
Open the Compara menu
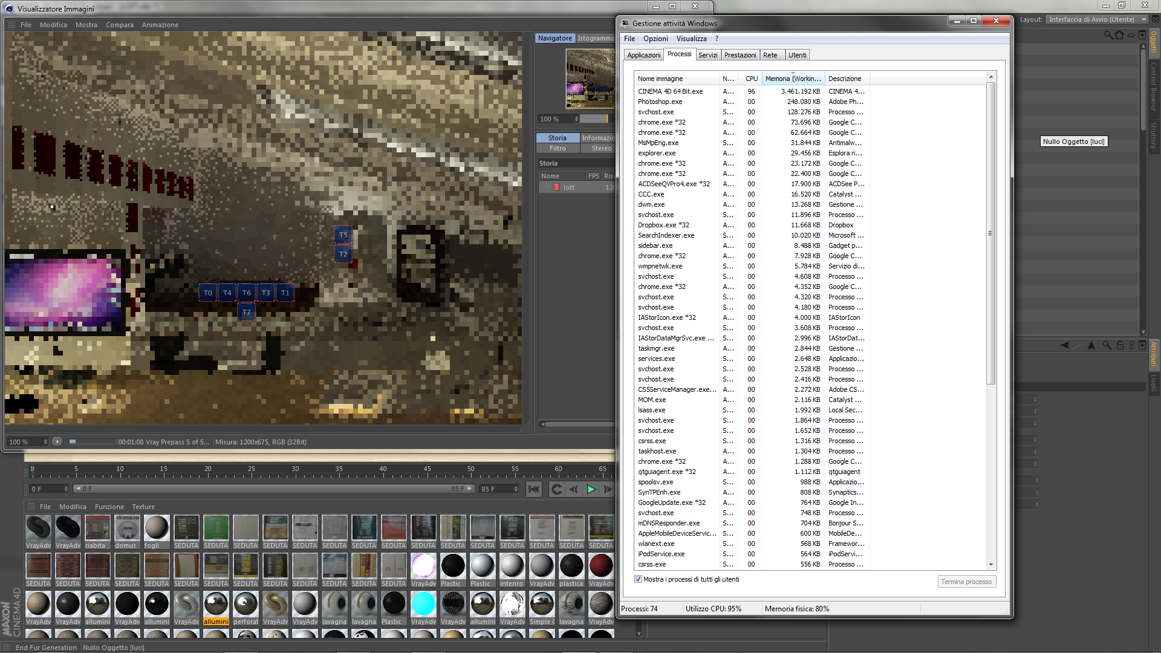[119, 25]
